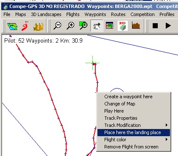Click the zoom in magnifier
Image resolution: width=178 pixels, height=156 pixels.
pos(70,26)
